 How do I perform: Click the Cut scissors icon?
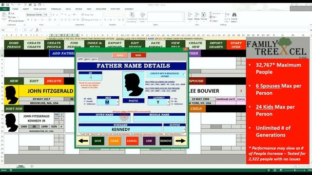[x=9, y=13]
